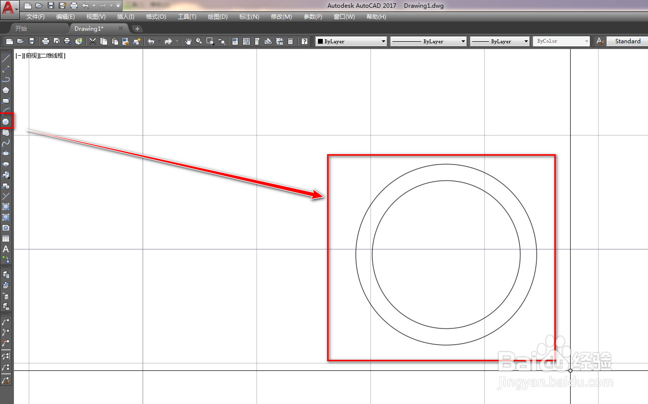Select the Multiline Text tool (A)
Viewport: 648px width, 404px height.
(6, 249)
